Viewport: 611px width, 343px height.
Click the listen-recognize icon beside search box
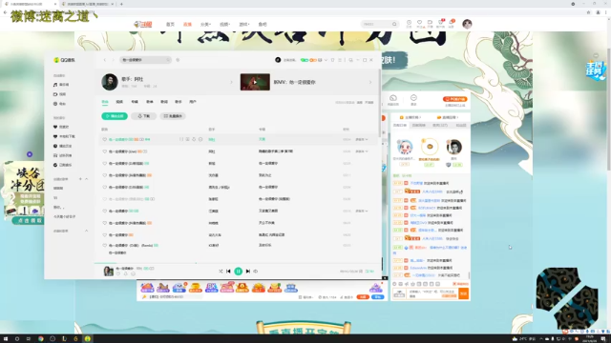coord(178,60)
